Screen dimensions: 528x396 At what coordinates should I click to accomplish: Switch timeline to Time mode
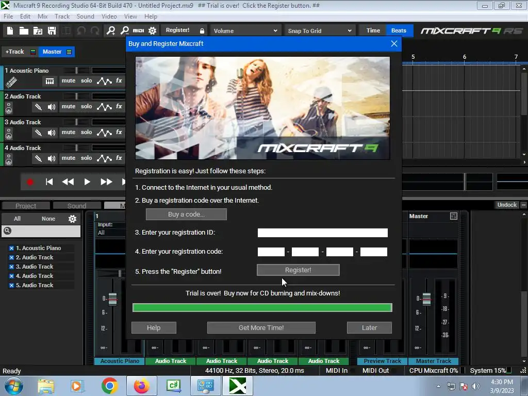[373, 30]
